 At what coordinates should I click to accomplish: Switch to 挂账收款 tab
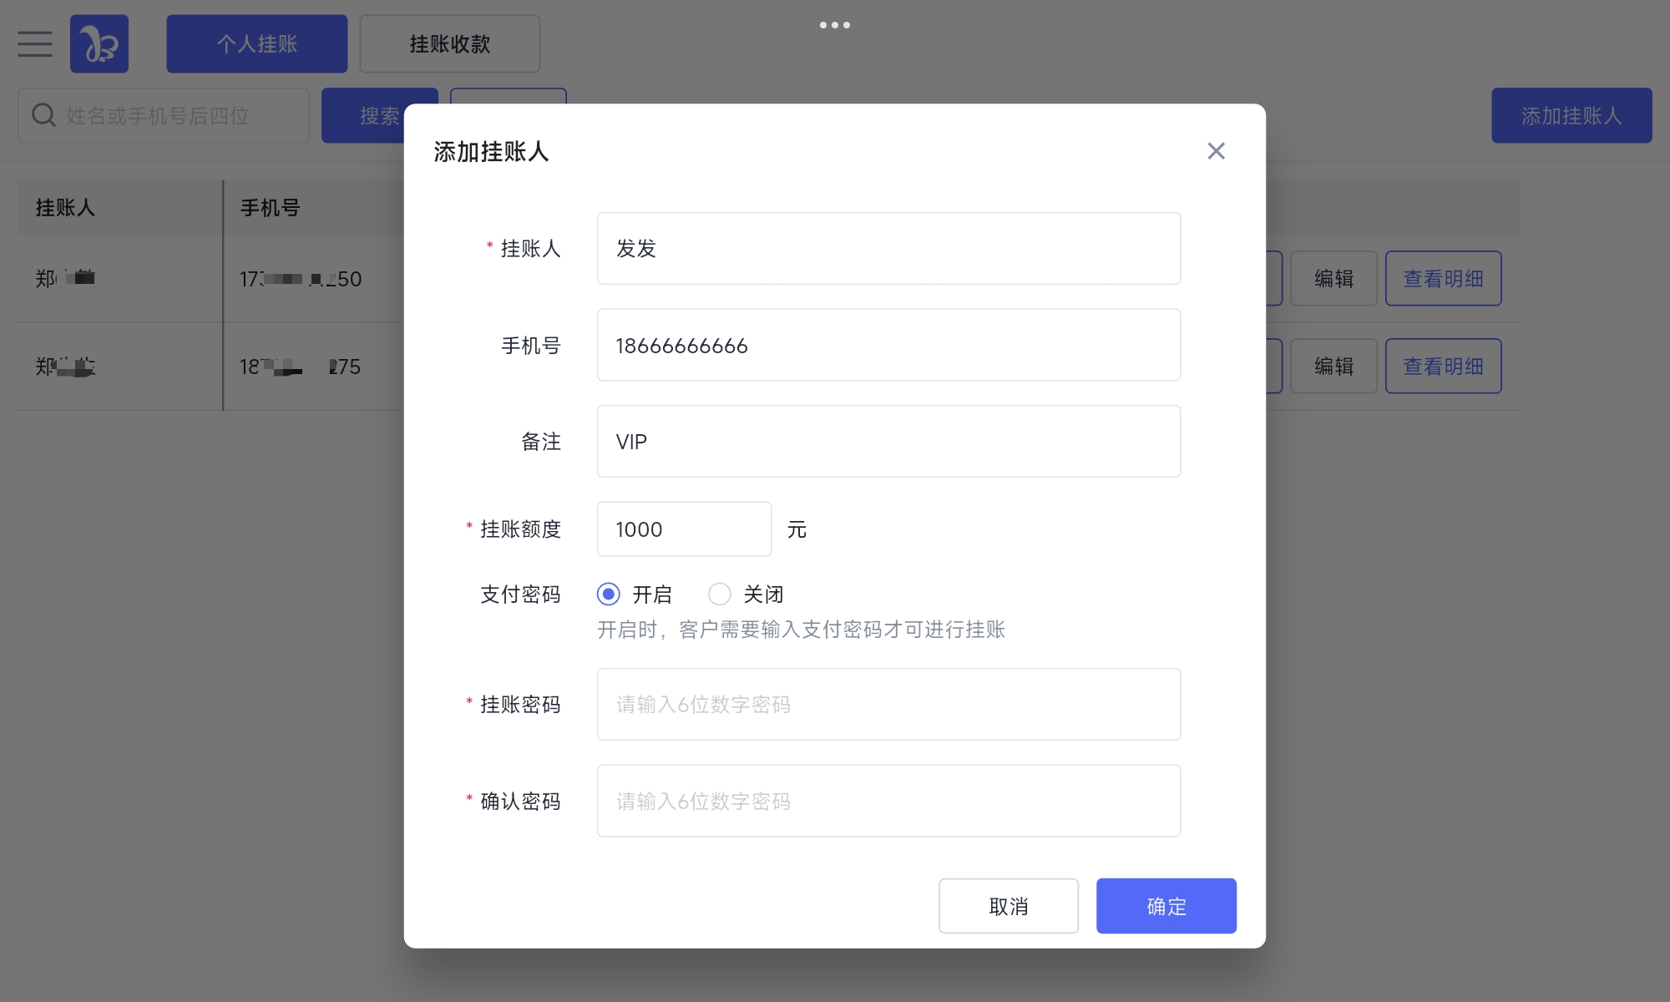[x=449, y=43]
